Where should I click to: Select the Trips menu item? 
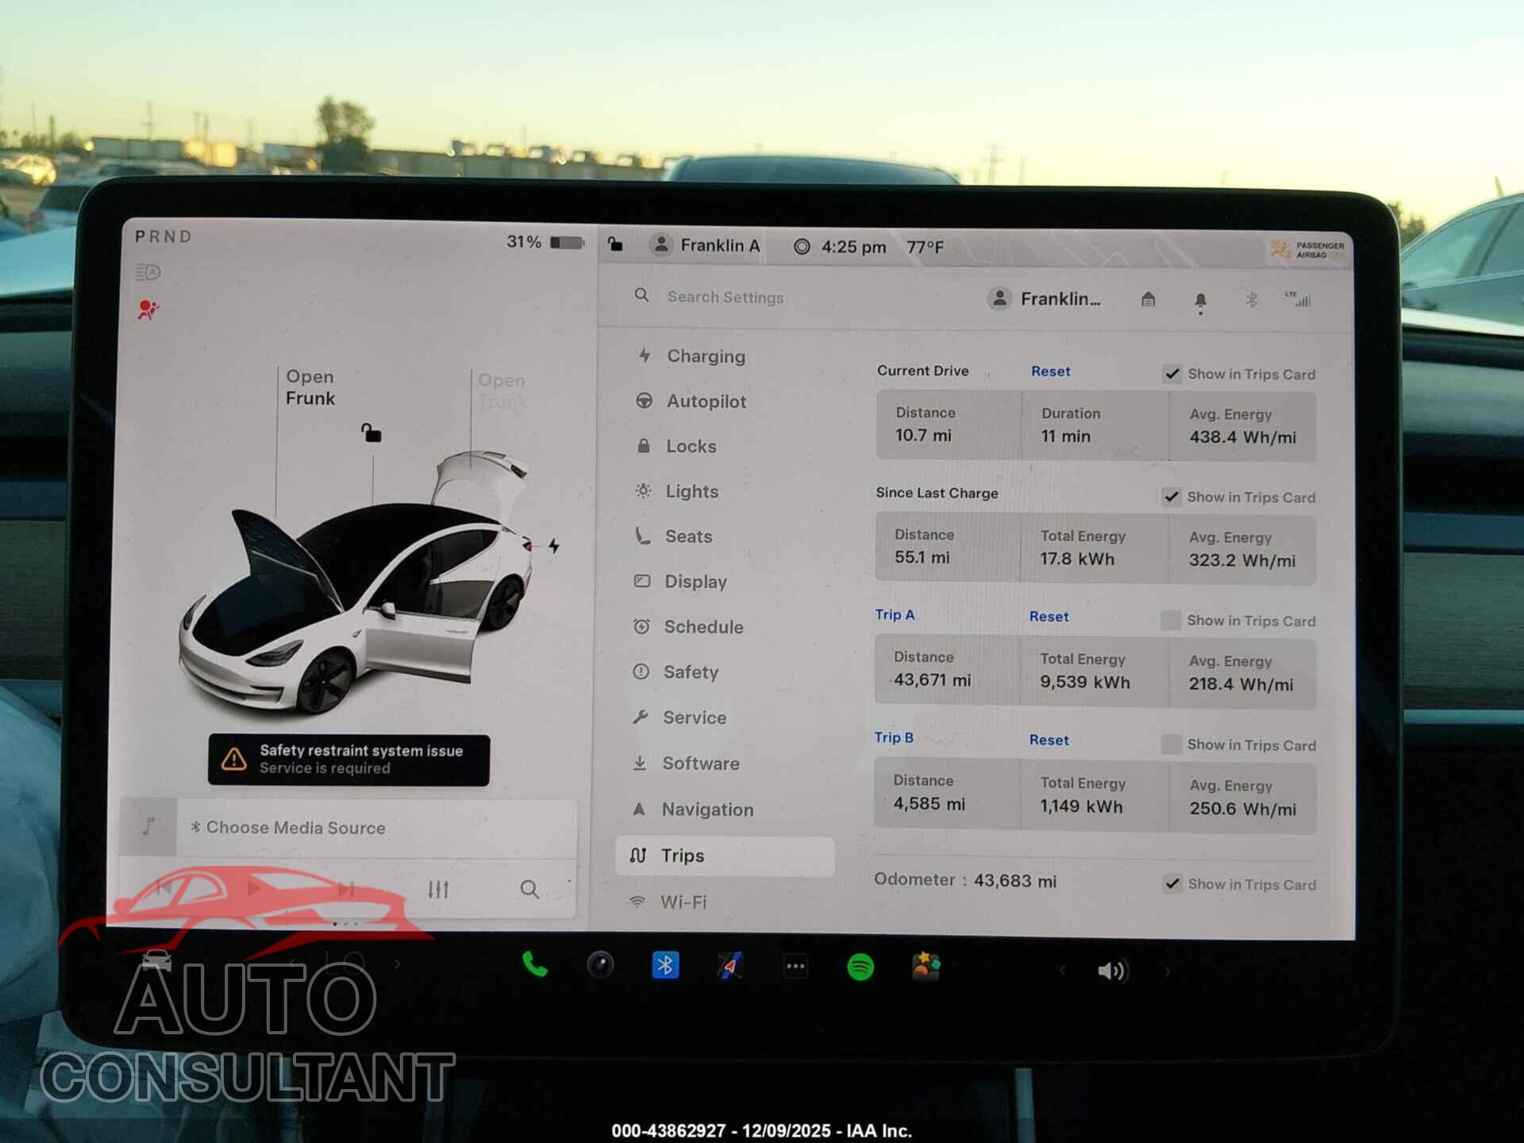click(725, 856)
